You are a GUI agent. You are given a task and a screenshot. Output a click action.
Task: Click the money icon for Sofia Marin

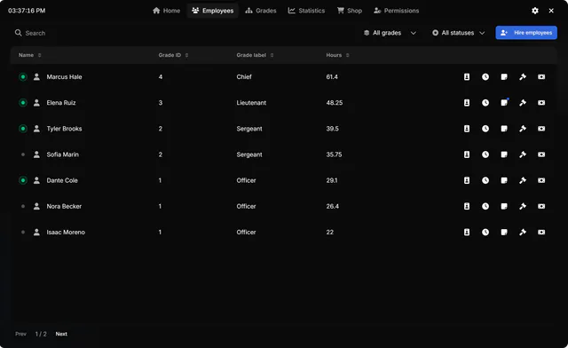541,154
